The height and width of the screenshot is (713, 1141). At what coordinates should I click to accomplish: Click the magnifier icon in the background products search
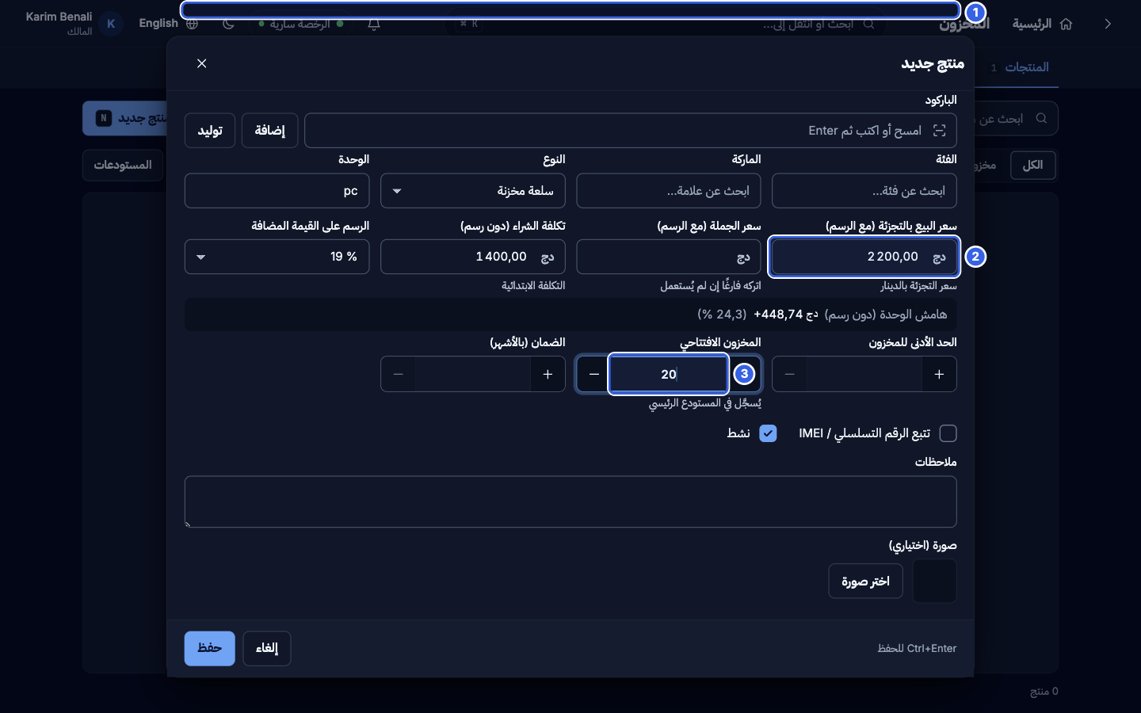(1042, 119)
